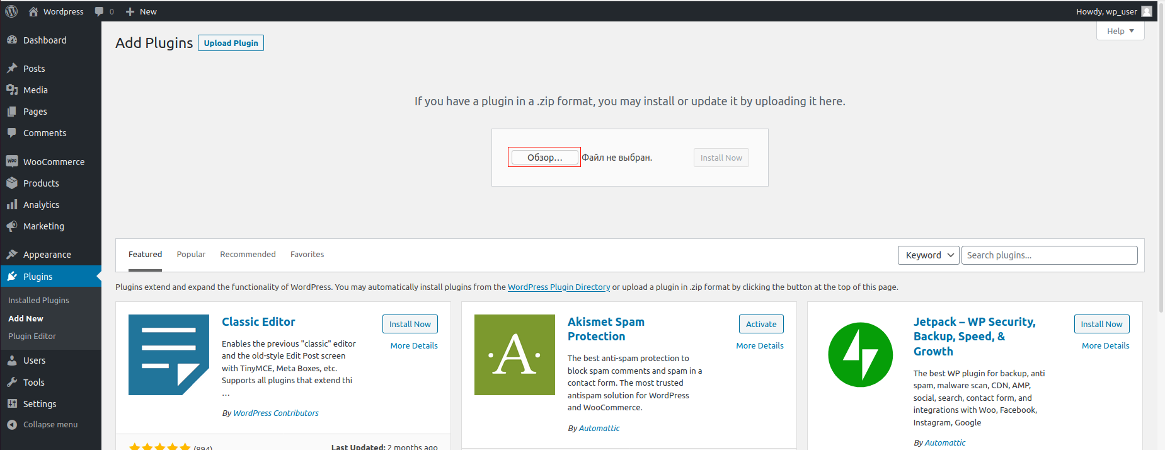The width and height of the screenshot is (1165, 450).
Task: Switch to the Popular tab
Action: pos(191,255)
